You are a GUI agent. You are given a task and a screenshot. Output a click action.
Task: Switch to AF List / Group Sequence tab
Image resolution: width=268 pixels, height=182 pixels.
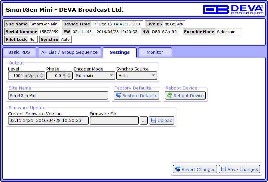click(69, 52)
